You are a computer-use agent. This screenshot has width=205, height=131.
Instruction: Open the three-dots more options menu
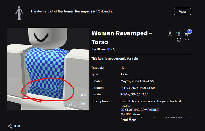(x=187, y=40)
